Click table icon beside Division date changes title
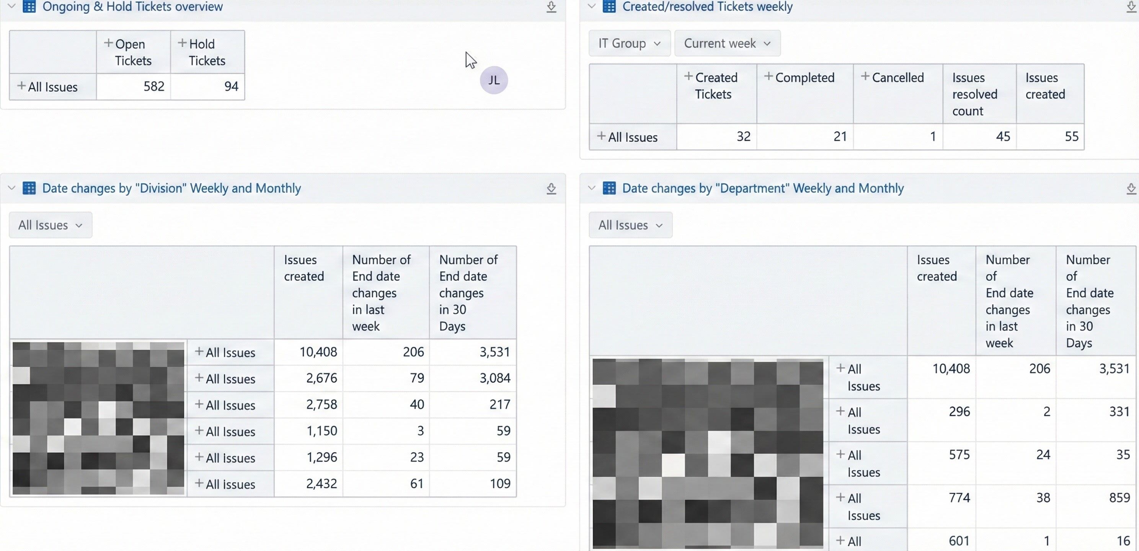1139x551 pixels. (x=29, y=188)
